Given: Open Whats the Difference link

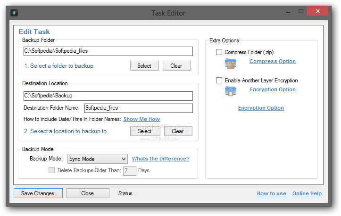Looking at the screenshot, I should 160,159.
